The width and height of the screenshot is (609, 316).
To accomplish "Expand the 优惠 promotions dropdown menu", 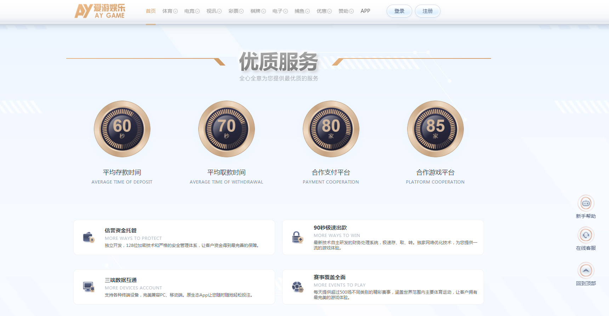I will tap(324, 11).
